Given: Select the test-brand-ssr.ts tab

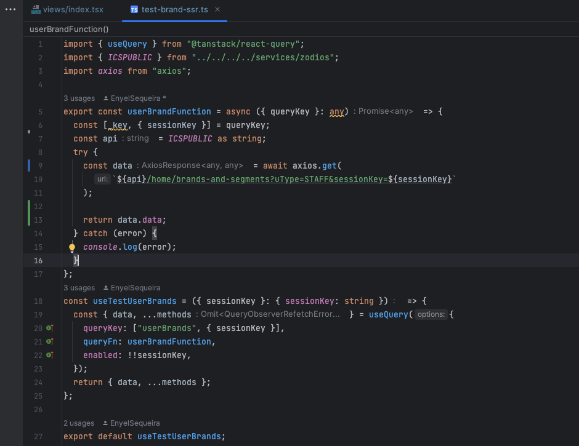Looking at the screenshot, I should click(175, 10).
